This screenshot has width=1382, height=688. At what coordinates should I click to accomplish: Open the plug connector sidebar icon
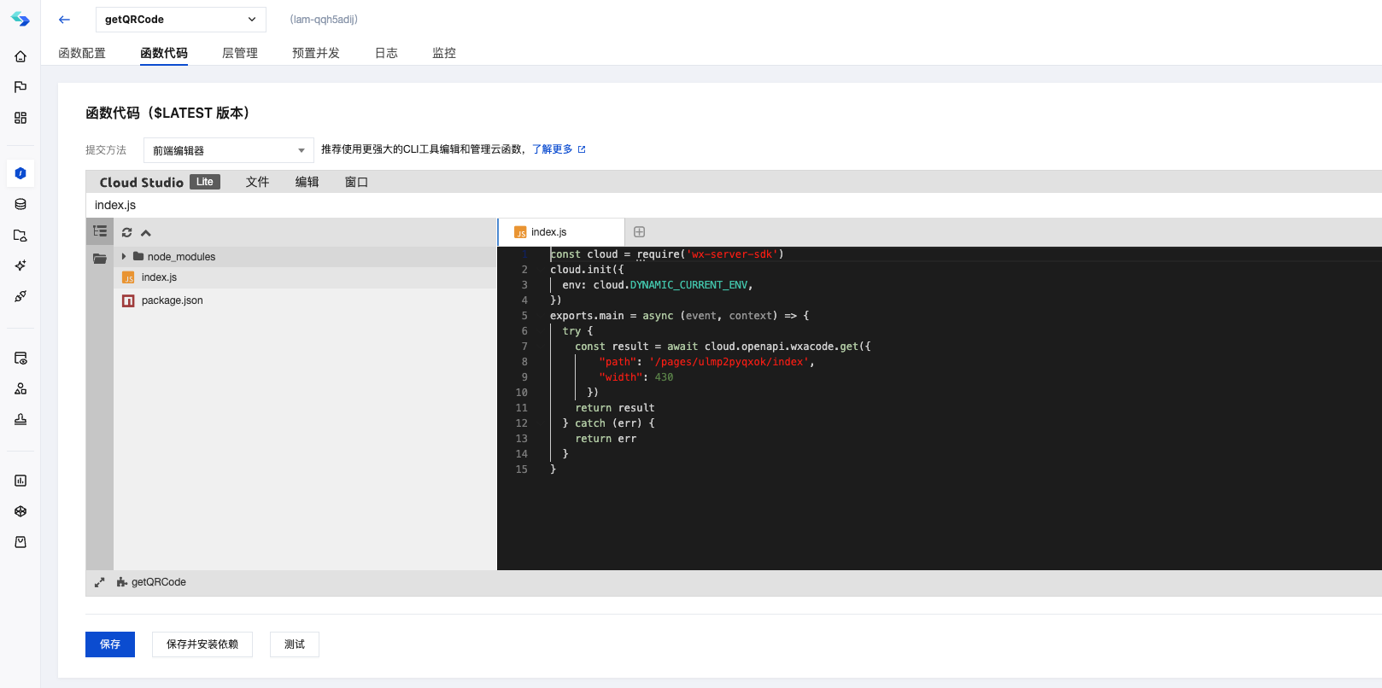(20, 296)
